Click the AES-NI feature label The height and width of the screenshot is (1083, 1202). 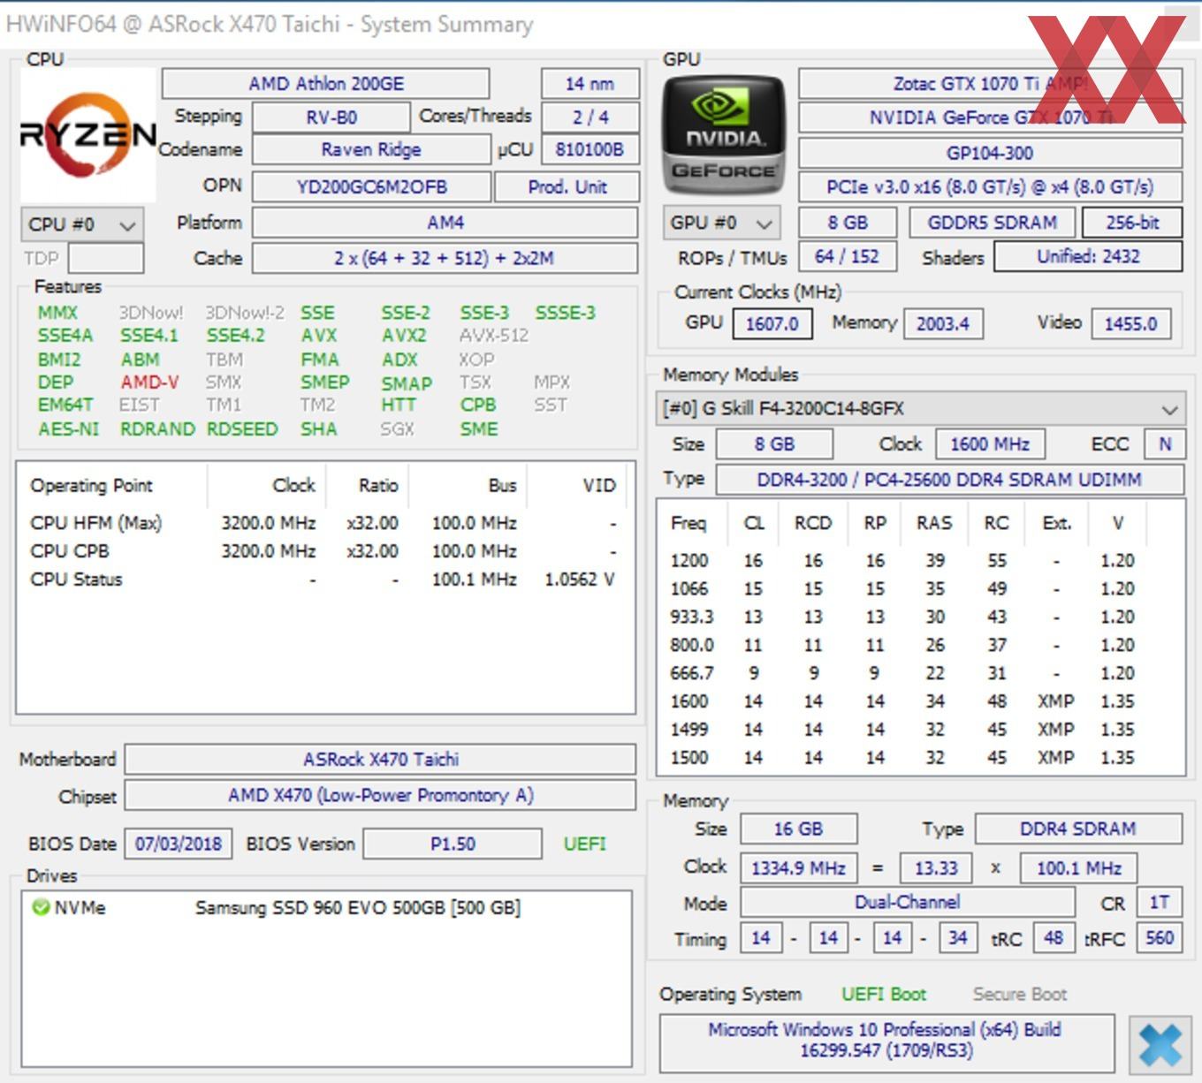pos(68,429)
